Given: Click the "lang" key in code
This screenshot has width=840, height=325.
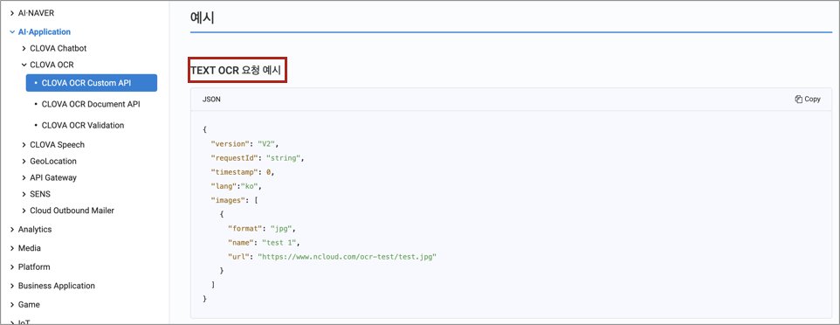Looking at the screenshot, I should click(224, 187).
